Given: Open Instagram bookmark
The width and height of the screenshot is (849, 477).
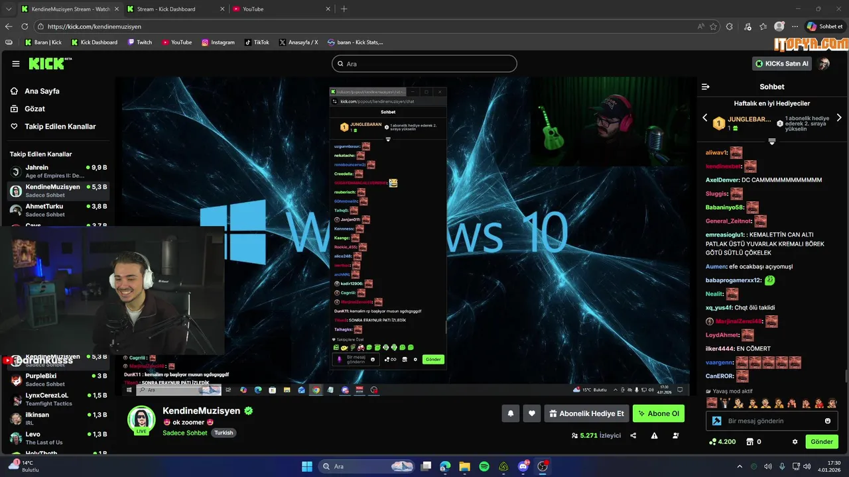Looking at the screenshot, I should coord(218,42).
